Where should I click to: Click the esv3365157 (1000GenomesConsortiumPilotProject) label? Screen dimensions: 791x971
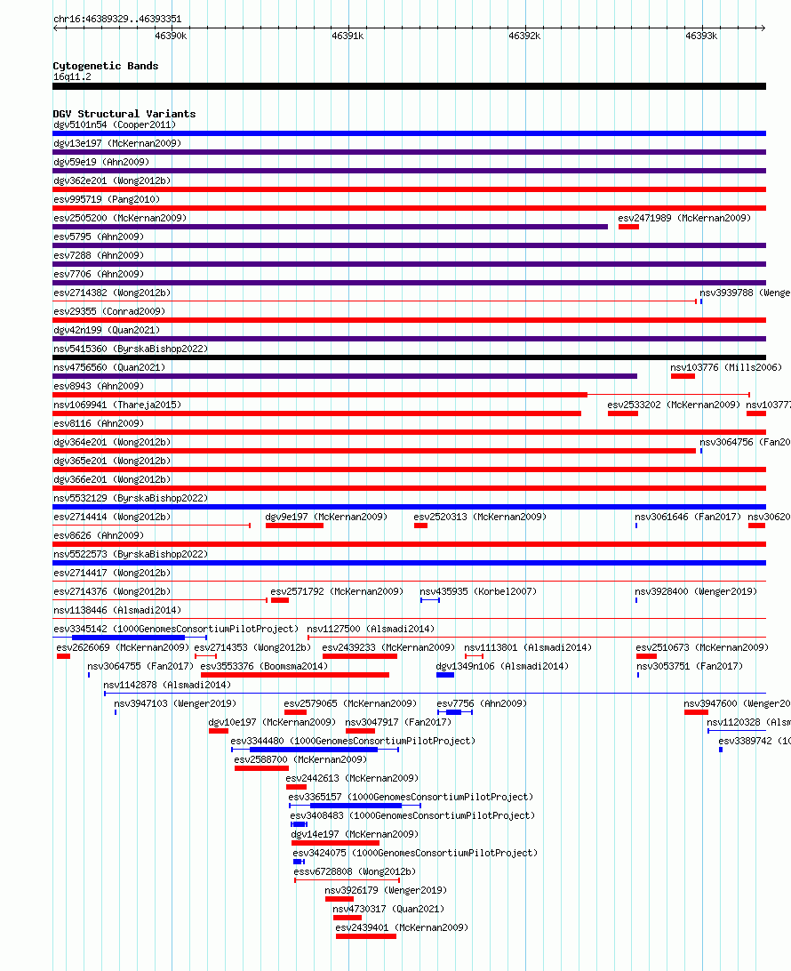(x=411, y=797)
